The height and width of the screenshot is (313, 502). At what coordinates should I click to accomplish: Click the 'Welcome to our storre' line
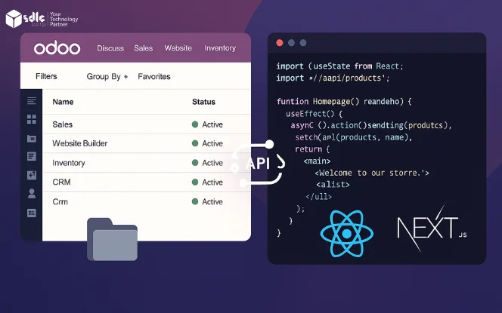[372, 173]
